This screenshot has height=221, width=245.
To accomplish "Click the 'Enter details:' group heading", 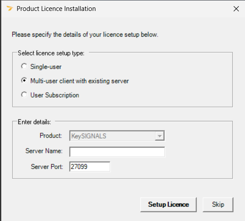I will [x=35, y=122].
